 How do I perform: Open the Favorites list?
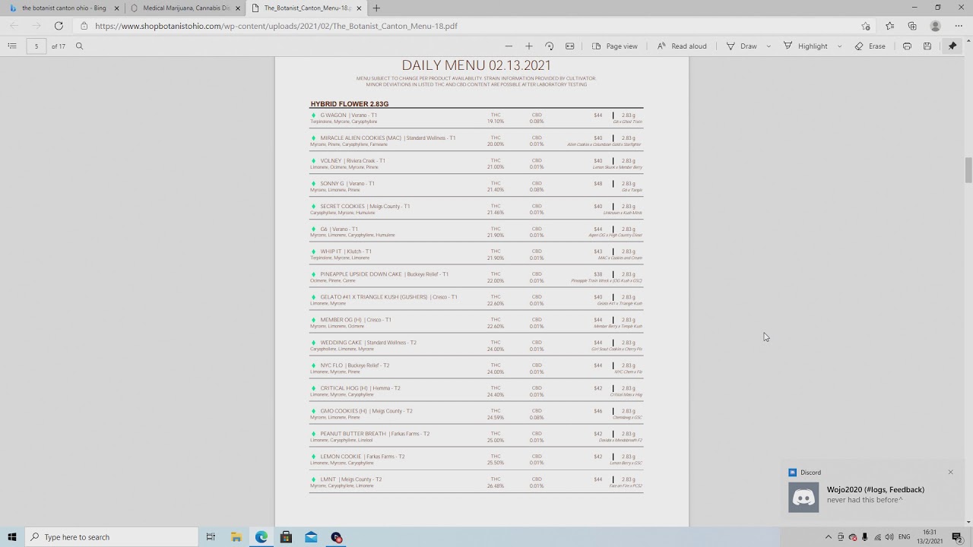[x=890, y=26]
